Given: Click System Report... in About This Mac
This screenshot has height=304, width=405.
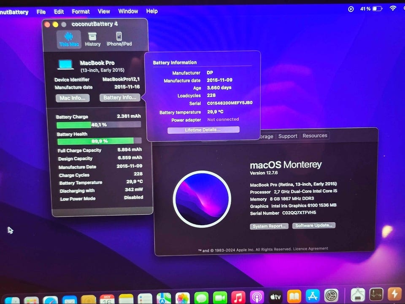Looking at the screenshot, I should [x=269, y=226].
